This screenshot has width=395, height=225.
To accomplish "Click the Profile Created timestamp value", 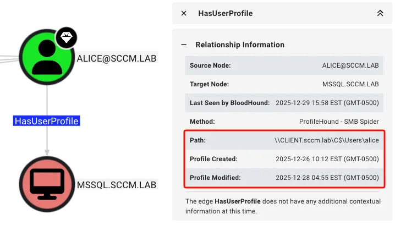I will tap(327, 159).
